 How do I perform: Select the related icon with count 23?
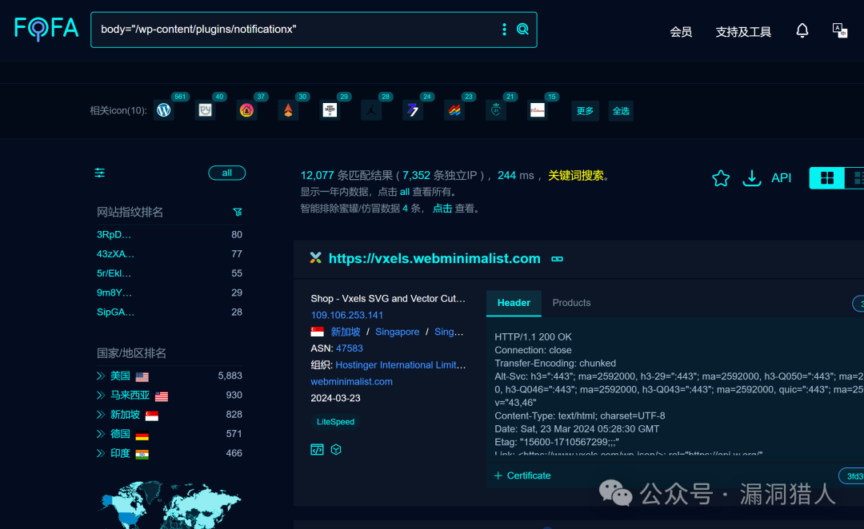(x=454, y=110)
